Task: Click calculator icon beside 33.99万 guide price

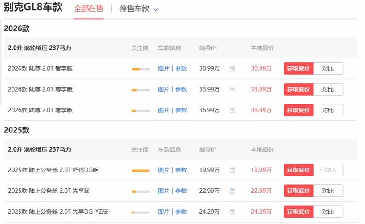Action: pos(232,89)
